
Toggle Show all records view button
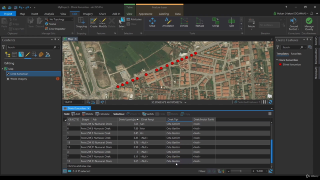tap(65, 171)
